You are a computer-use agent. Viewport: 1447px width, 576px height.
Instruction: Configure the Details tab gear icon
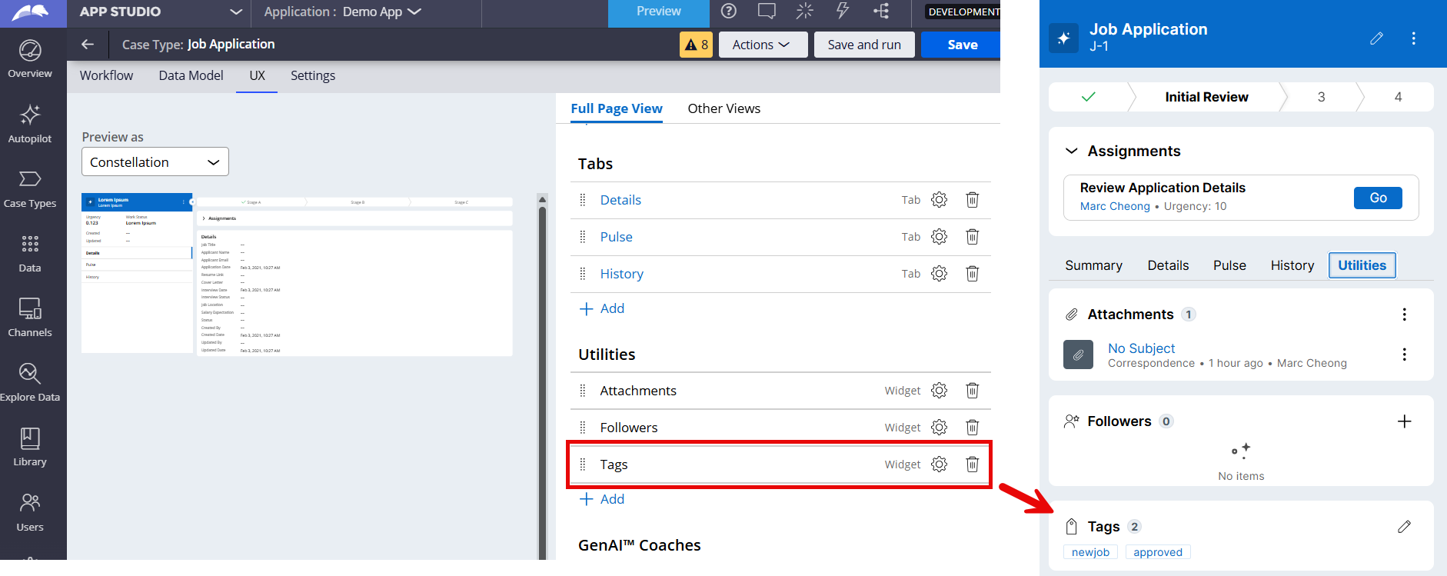(939, 200)
